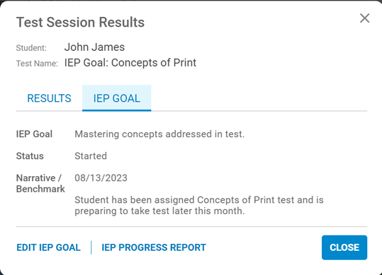Click the Narrative / Benchmark row label

click(x=40, y=183)
